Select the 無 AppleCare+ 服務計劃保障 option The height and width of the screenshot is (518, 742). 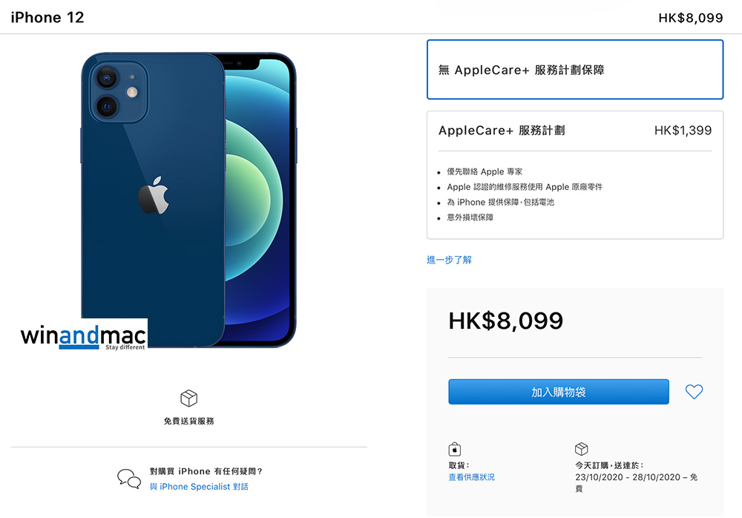pyautogui.click(x=575, y=70)
